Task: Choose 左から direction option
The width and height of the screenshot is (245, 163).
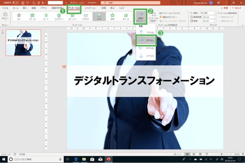Action: [146, 40]
